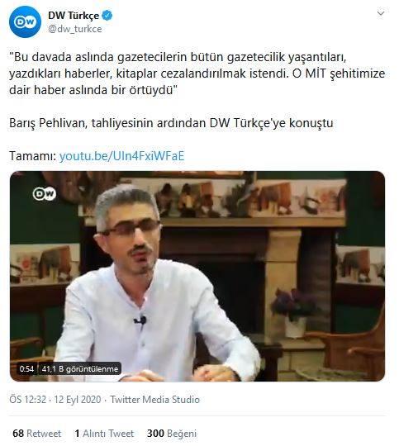Click the blue verified badge icon
The width and height of the screenshot is (399, 446).
tap(107, 16)
